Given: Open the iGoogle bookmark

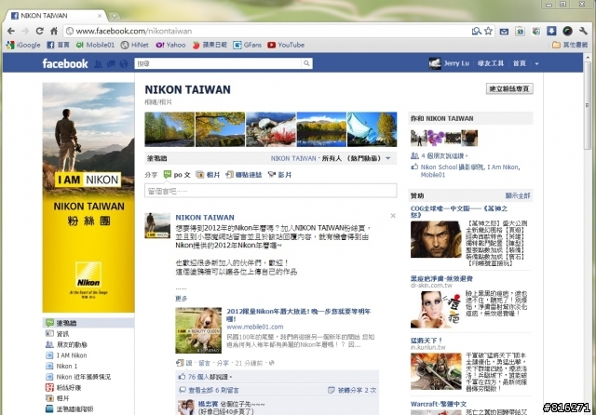Looking at the screenshot, I should point(23,45).
